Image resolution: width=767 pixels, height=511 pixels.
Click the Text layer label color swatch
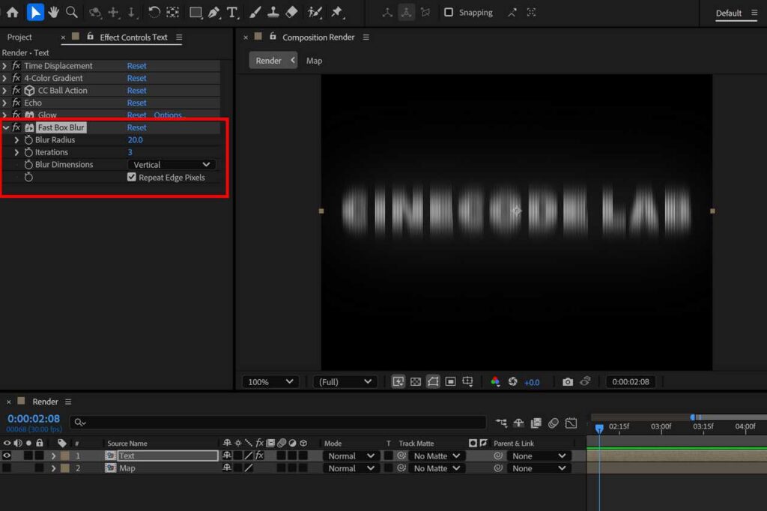click(65, 456)
